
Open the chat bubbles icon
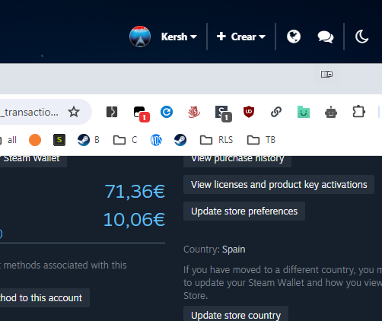click(326, 37)
